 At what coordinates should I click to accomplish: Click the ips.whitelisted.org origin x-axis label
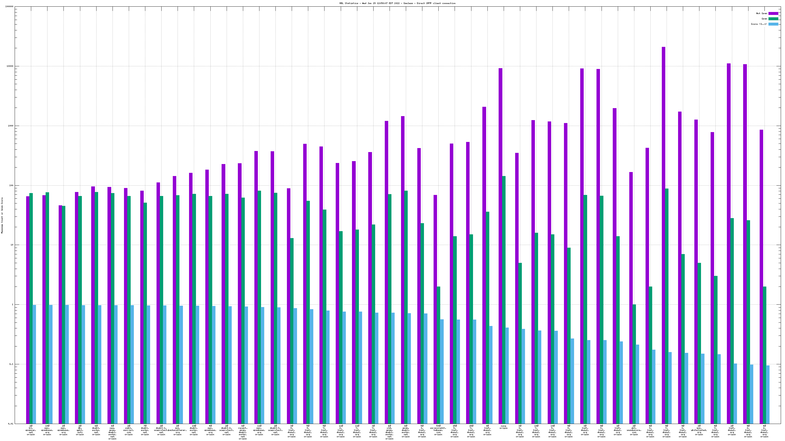coord(699,430)
